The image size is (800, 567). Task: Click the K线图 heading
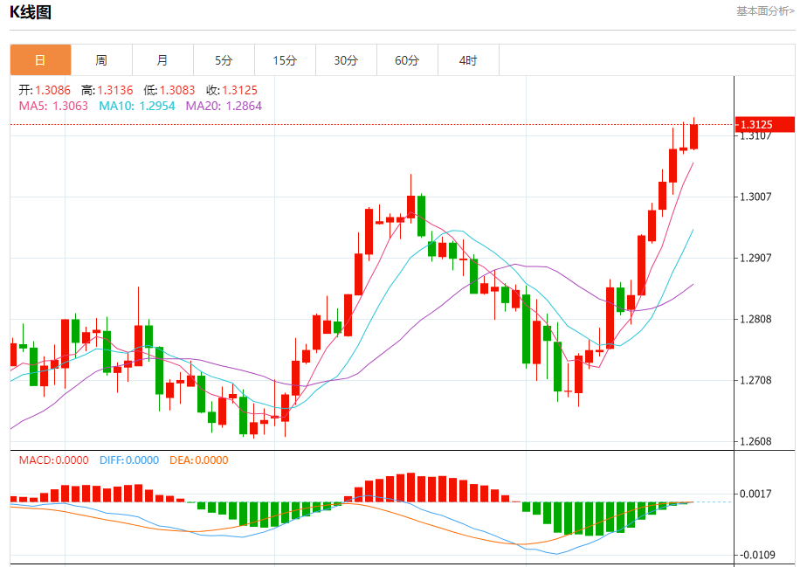click(x=31, y=11)
